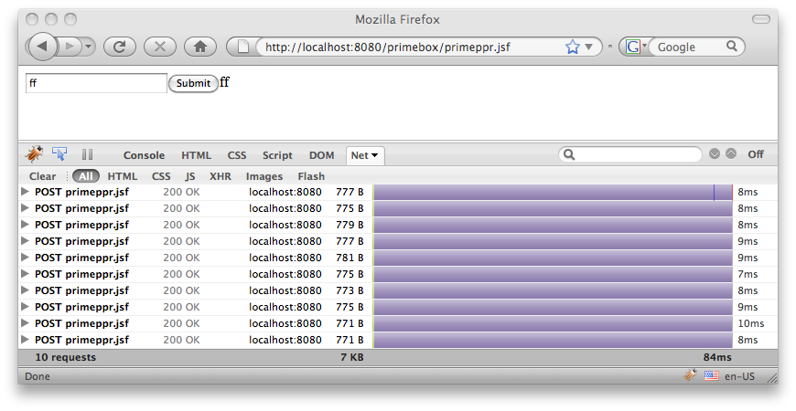Viewport: 796px width, 411px height.
Task: Click the Firebug bug icon in the panel toolbar
Action: pyautogui.click(x=34, y=154)
